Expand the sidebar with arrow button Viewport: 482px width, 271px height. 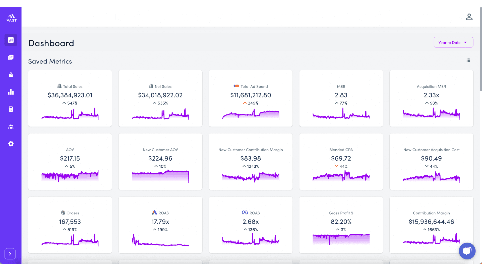tap(10, 254)
